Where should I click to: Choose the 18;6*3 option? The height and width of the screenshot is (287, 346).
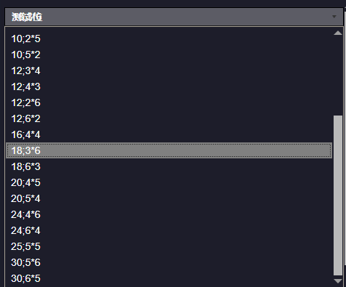click(x=169, y=166)
